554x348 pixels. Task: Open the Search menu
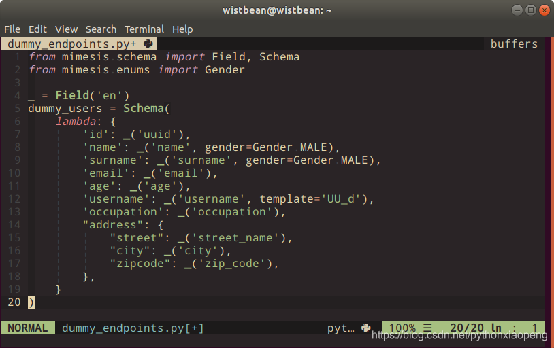click(101, 29)
